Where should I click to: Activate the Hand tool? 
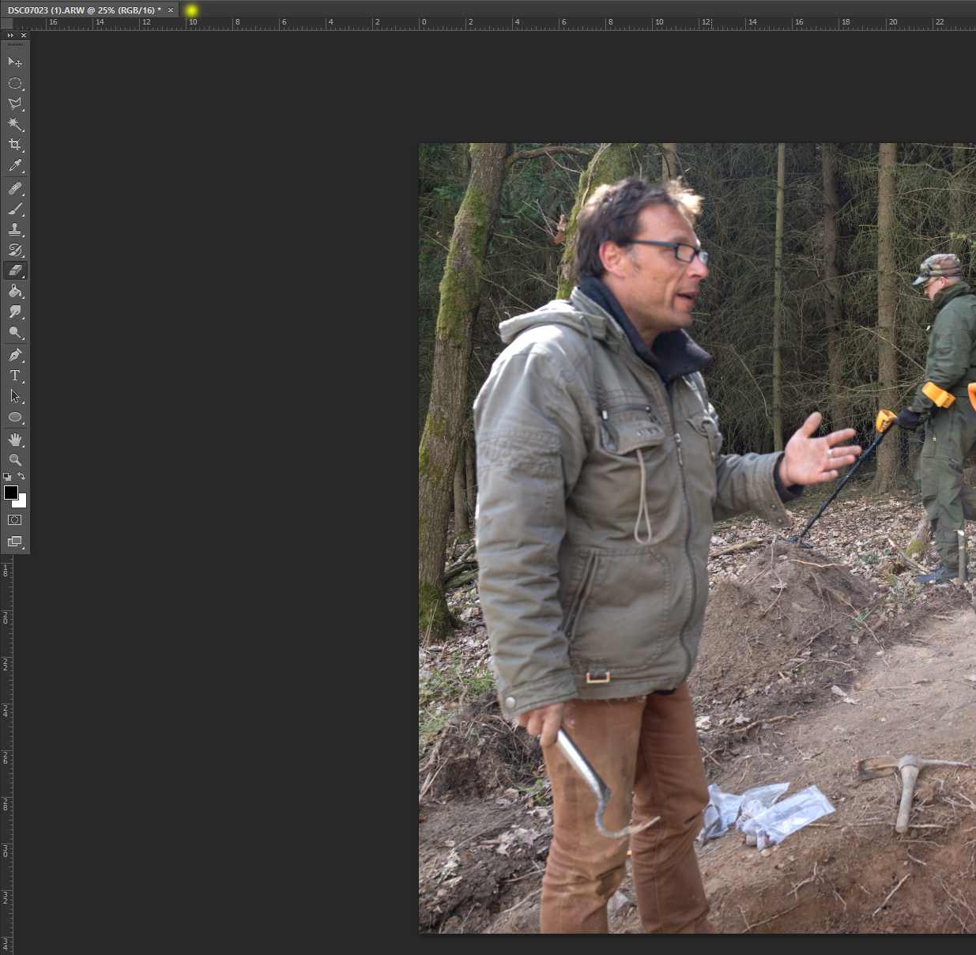tap(15, 440)
